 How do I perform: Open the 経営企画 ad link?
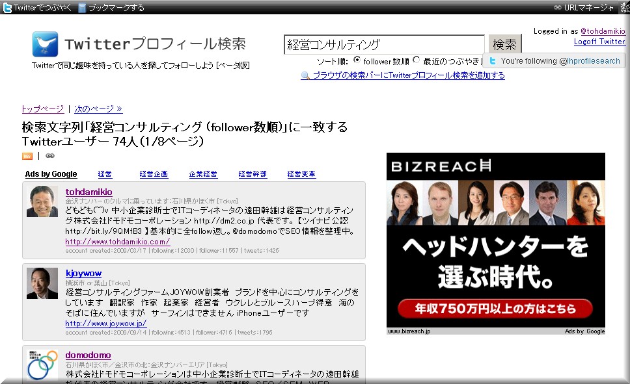click(x=154, y=174)
